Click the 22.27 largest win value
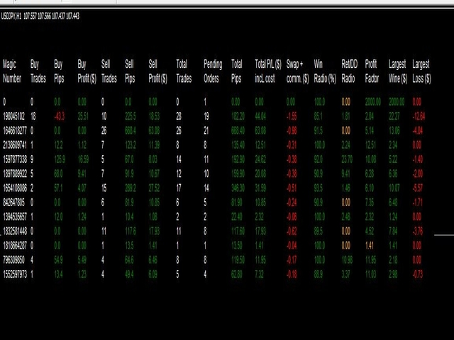 pos(394,116)
